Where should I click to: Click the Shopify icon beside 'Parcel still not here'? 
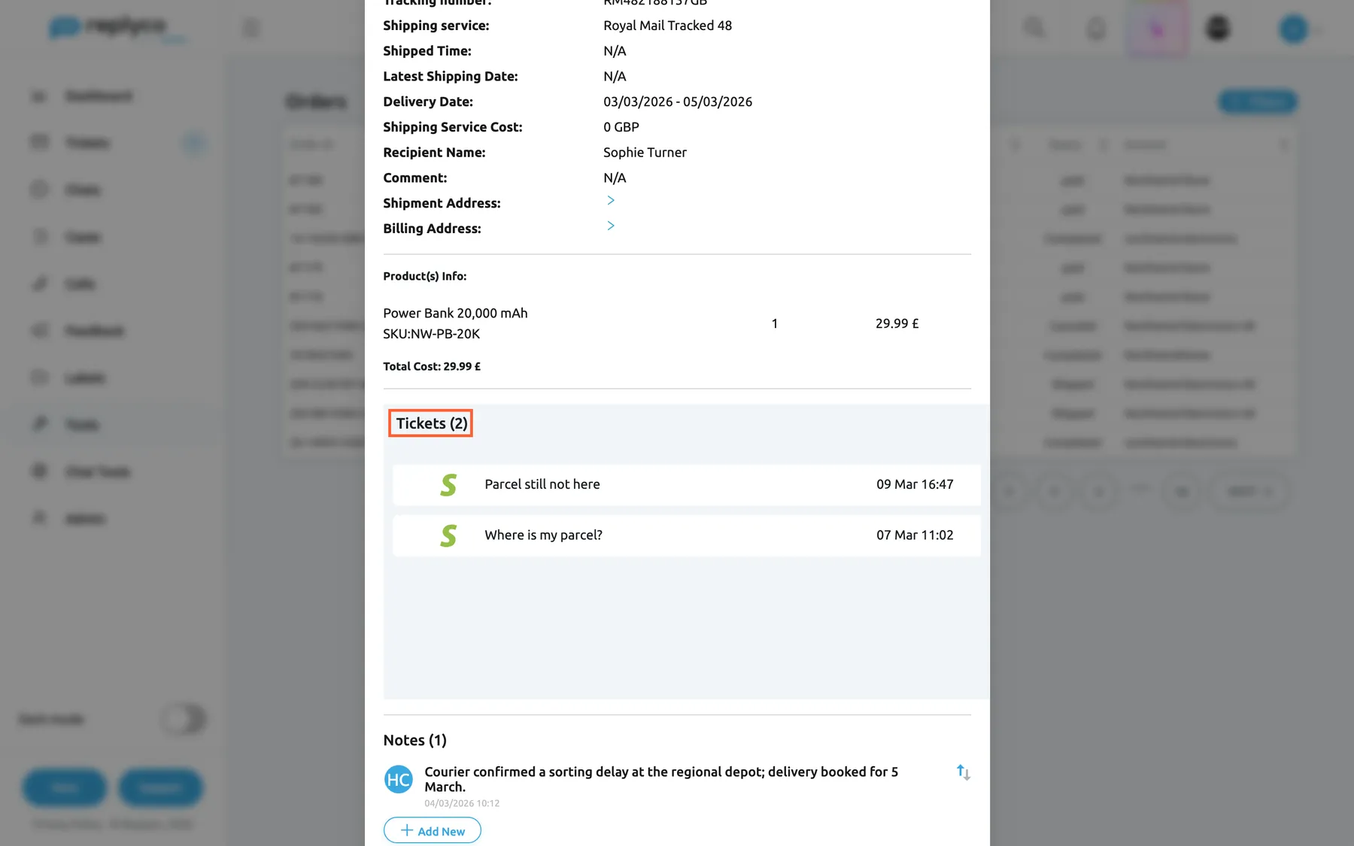pyautogui.click(x=448, y=485)
